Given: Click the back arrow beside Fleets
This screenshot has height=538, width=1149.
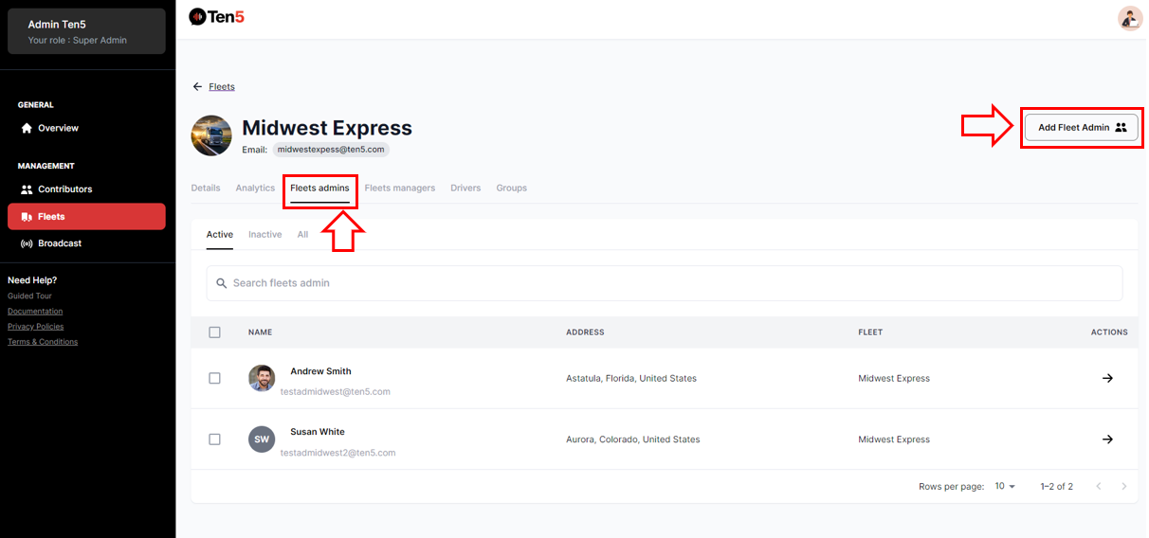Looking at the screenshot, I should point(197,86).
